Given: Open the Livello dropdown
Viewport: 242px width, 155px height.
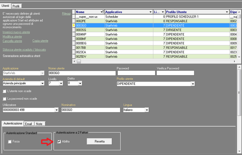Looking at the screenshot, I should tap(61, 83).
